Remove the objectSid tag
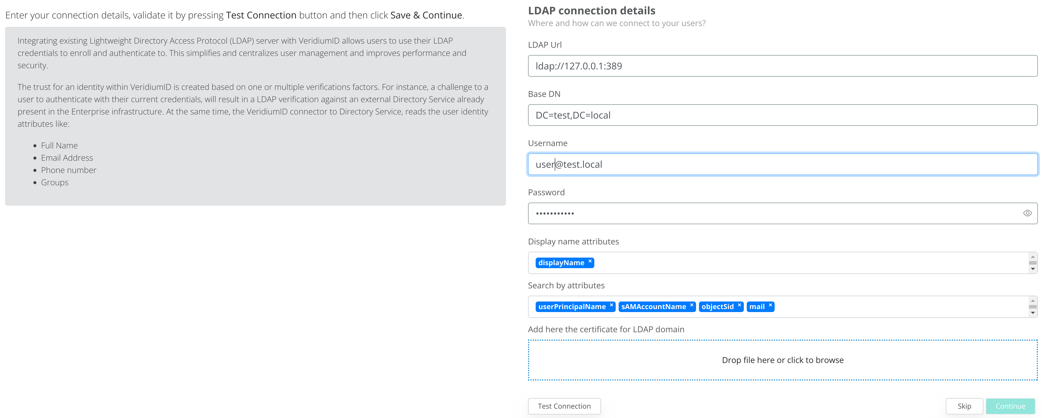Viewport: 1042px width, 418px height. coord(739,305)
